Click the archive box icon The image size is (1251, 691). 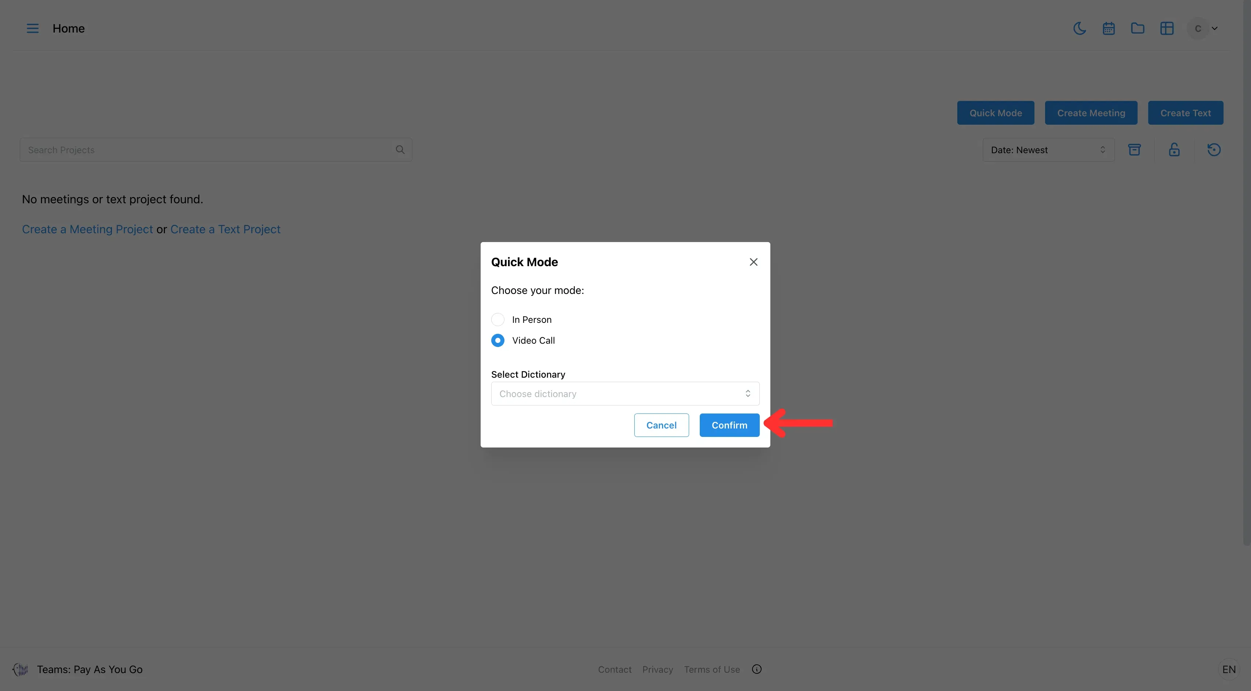(x=1134, y=150)
